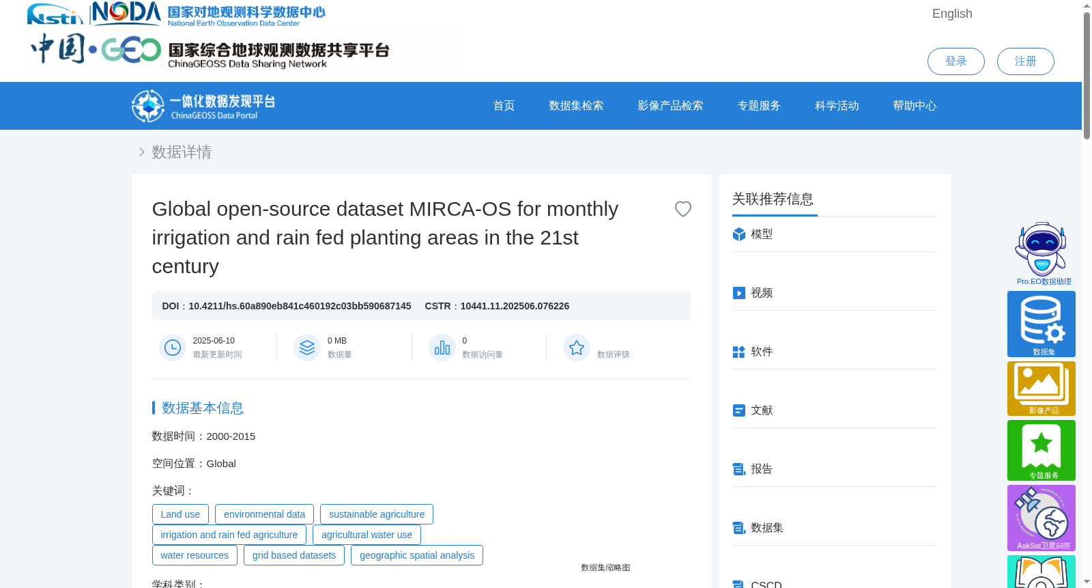Click the China GEO Data Sharing Network logo
1092x588 pixels.
click(210, 50)
